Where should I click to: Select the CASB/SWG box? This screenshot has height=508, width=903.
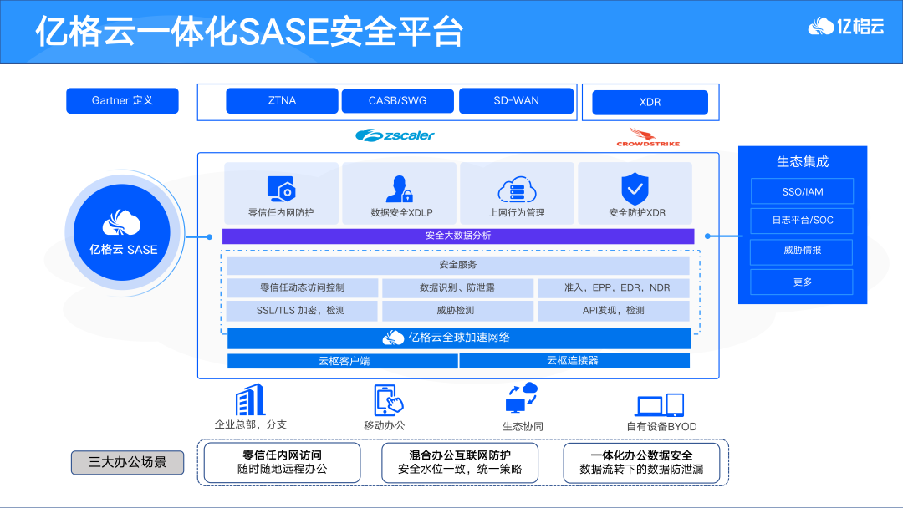pos(397,100)
